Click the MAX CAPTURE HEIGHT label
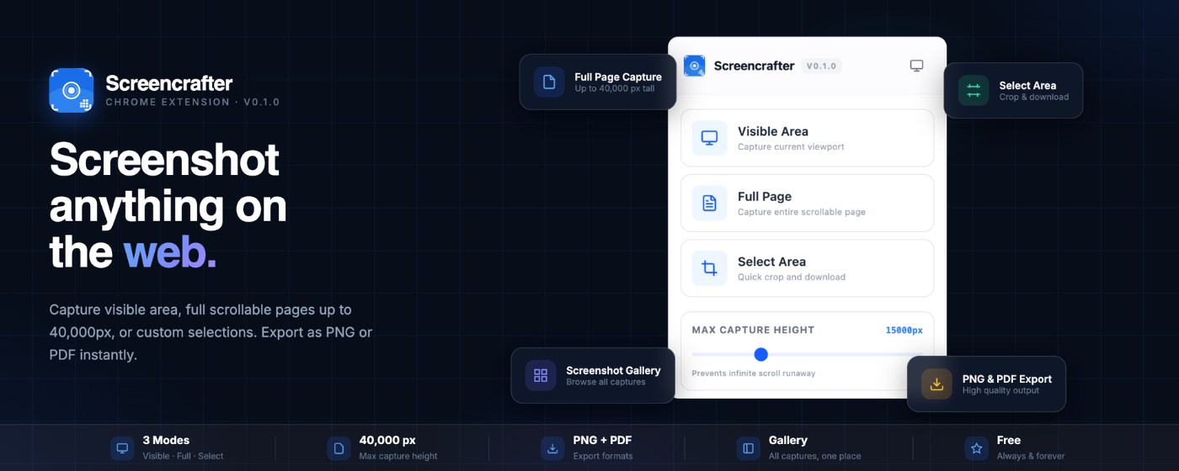This screenshot has width=1179, height=471. pos(753,330)
